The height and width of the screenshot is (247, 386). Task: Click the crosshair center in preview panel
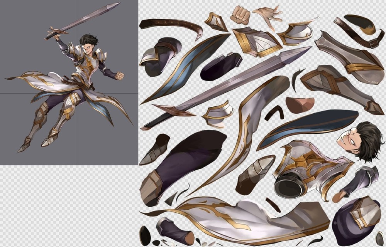[x=77, y=93]
